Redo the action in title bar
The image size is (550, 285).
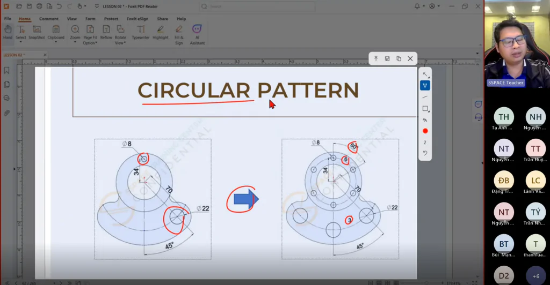point(69,6)
